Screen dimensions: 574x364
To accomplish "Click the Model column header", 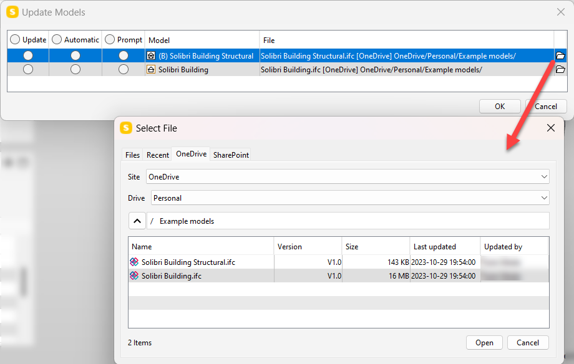I will [202, 40].
